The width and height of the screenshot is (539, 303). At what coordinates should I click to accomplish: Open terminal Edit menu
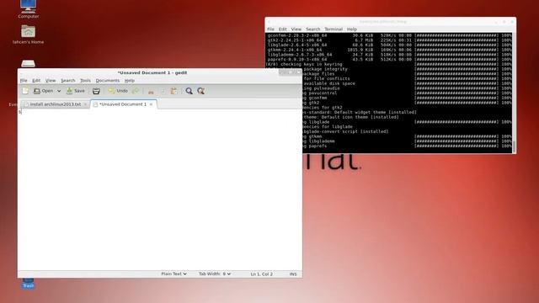tap(283, 29)
